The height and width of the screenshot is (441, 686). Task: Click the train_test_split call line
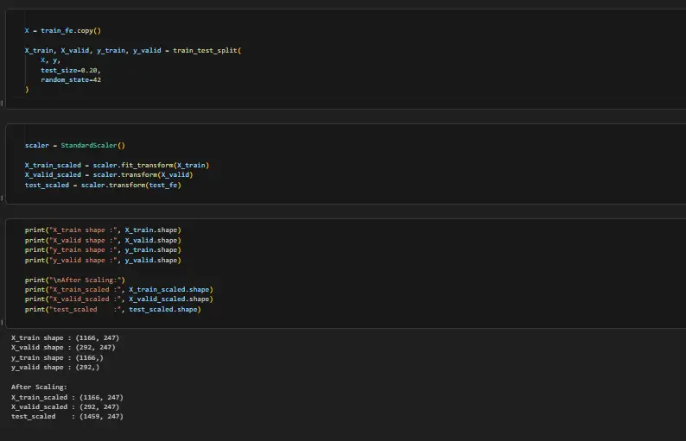[x=133, y=50]
